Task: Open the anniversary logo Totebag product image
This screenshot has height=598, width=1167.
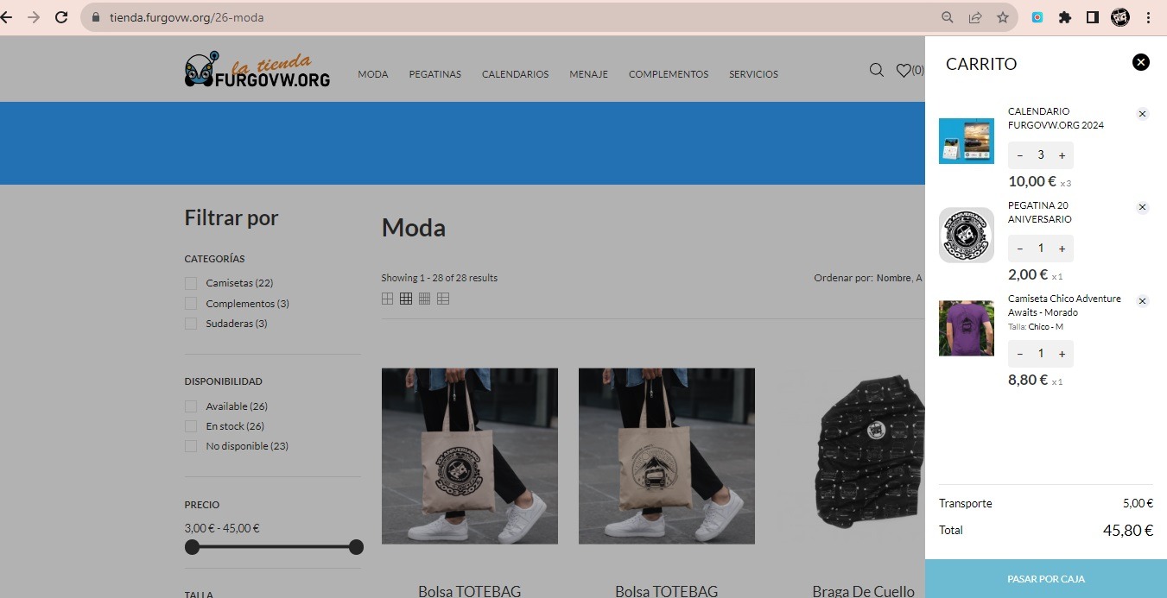Action: pos(470,456)
